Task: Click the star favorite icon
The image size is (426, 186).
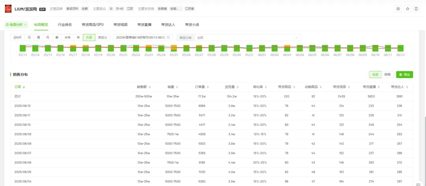Action: (407, 9)
